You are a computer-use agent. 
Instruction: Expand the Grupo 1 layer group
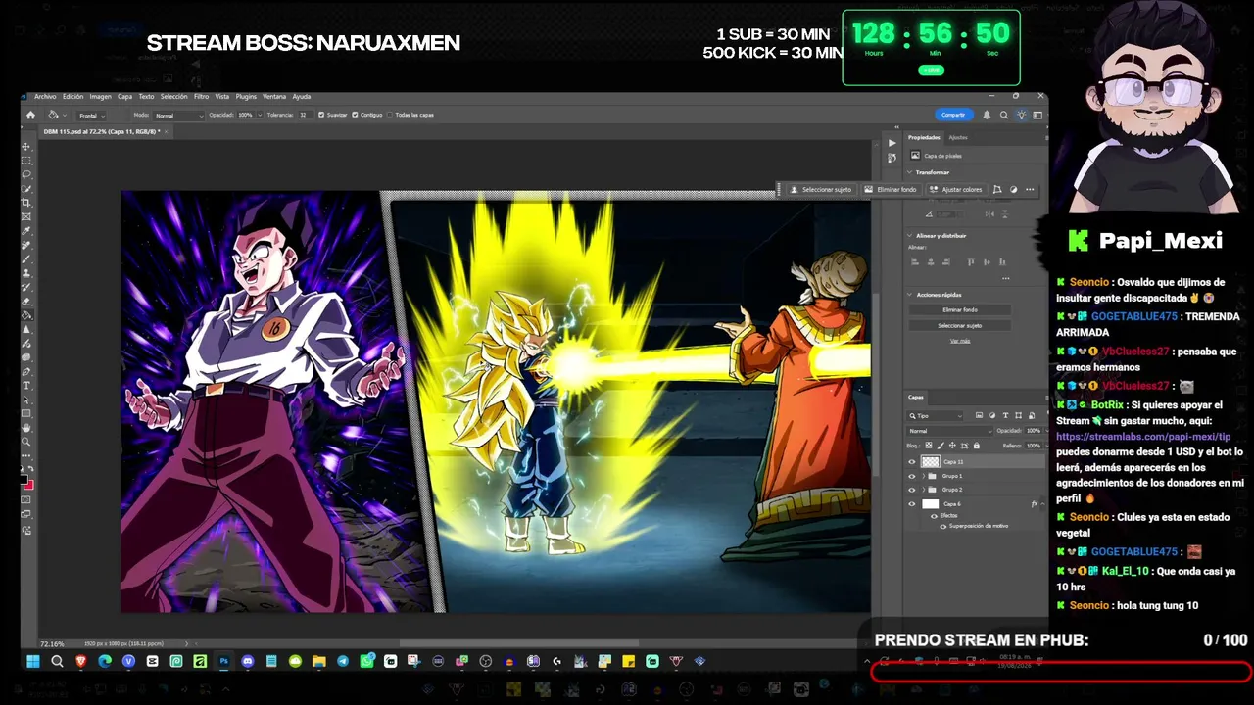click(x=924, y=476)
